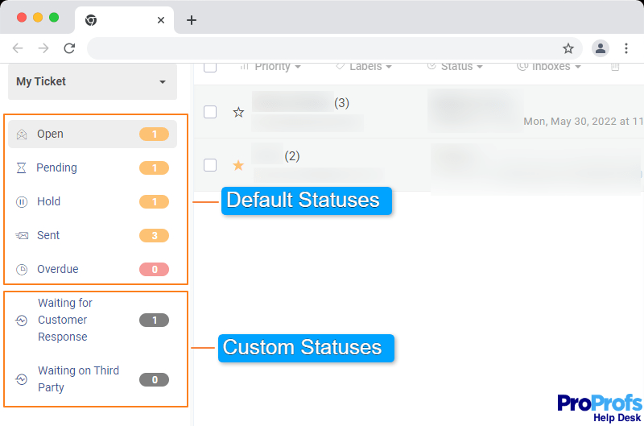Click the red Overdue count badge
The height and width of the screenshot is (426, 644).
(154, 270)
